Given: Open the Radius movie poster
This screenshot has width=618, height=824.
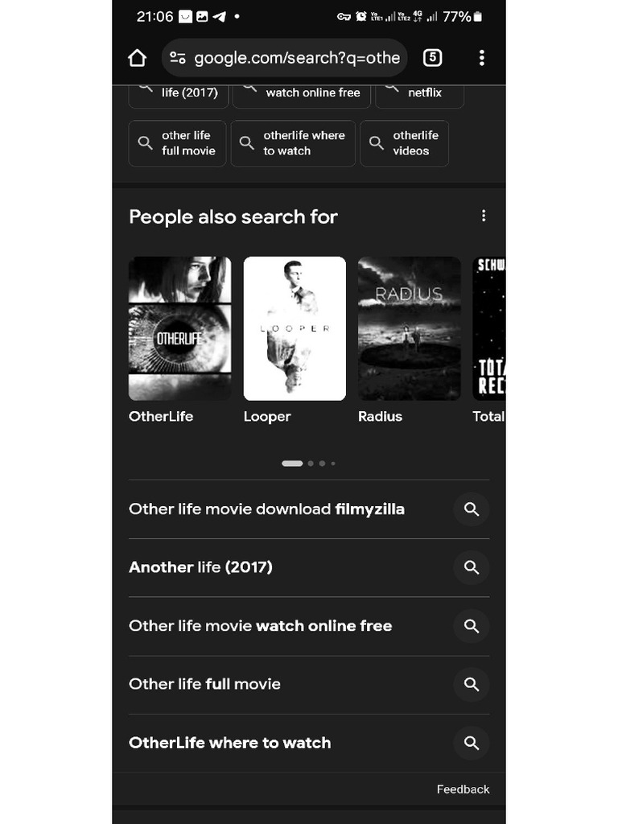Looking at the screenshot, I should point(410,328).
